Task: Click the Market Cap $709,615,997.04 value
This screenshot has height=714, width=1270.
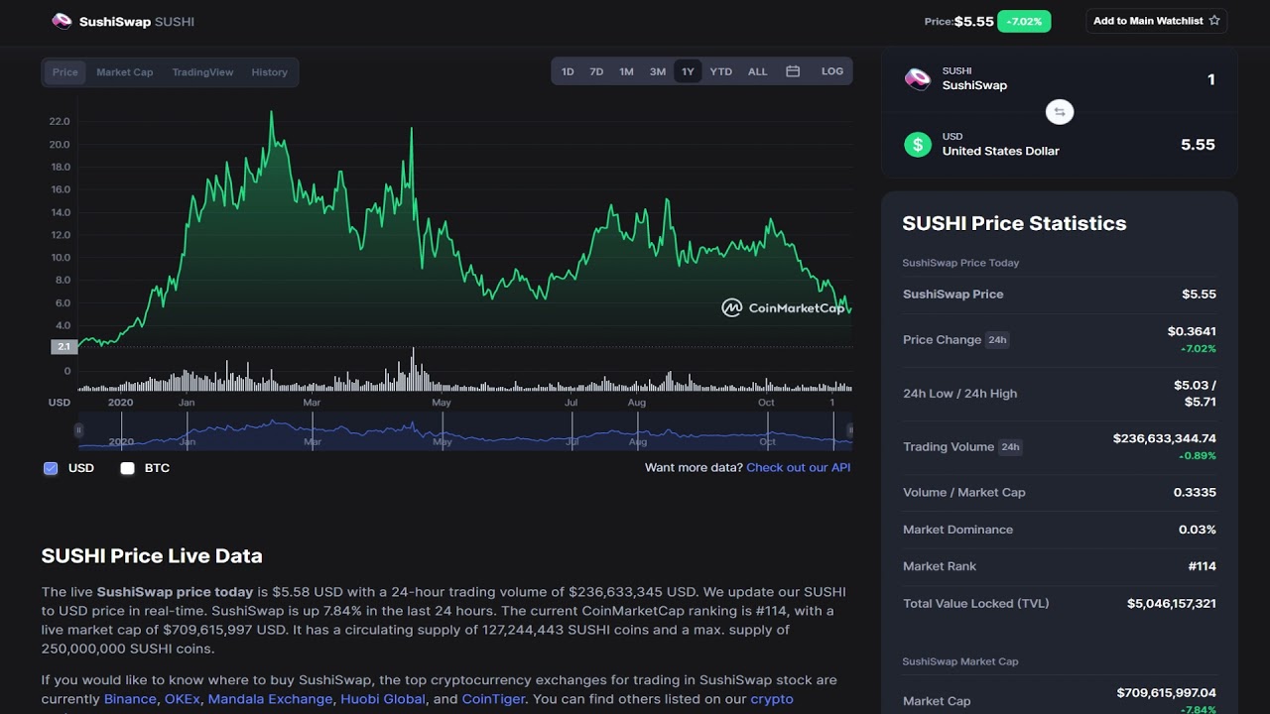Action: (1167, 693)
